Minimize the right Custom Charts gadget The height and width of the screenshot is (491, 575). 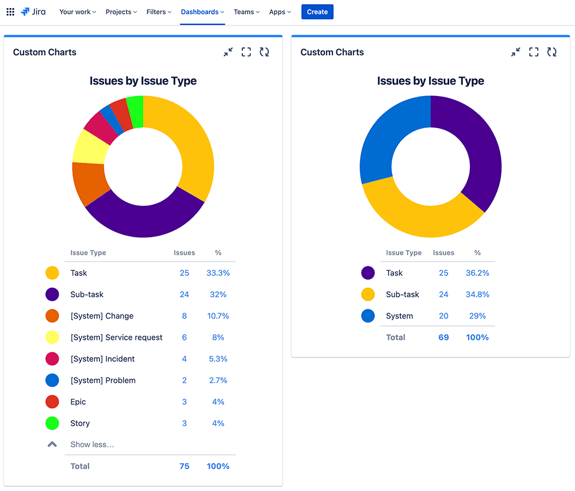(x=516, y=52)
